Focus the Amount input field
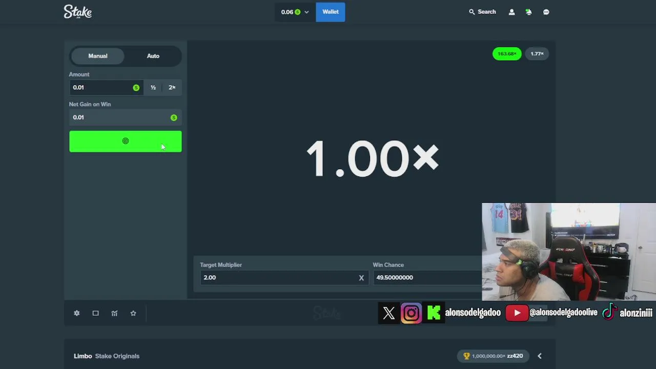Screen dimensions: 656x369 (x=106, y=88)
